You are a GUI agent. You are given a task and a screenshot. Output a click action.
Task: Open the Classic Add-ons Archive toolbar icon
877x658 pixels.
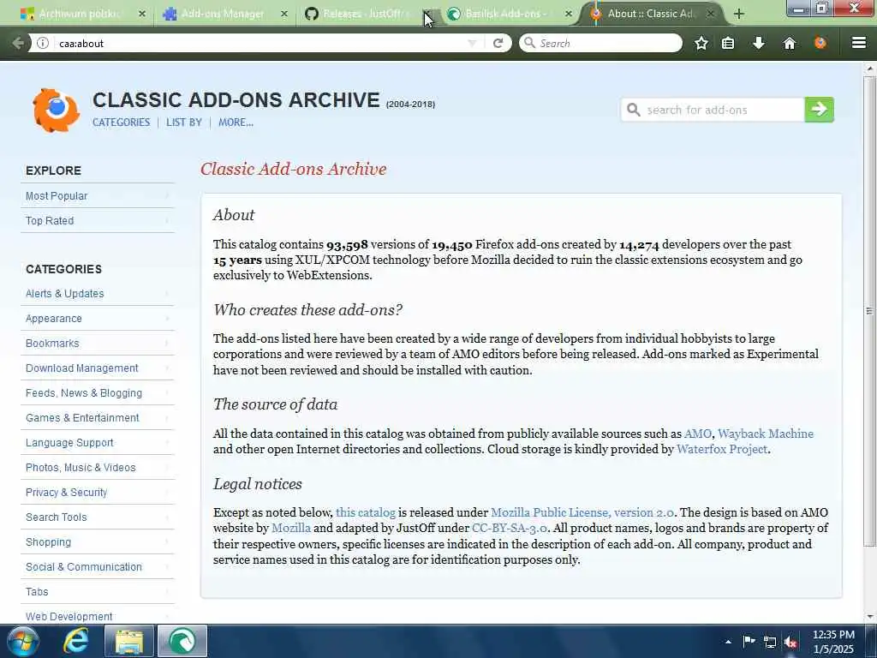[820, 43]
